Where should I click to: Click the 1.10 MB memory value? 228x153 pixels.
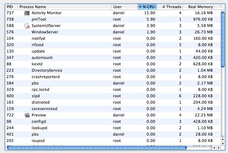point(205,128)
